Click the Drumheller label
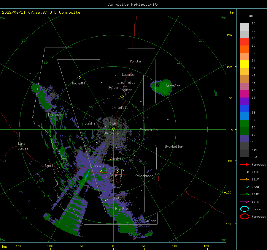 coord(174,147)
